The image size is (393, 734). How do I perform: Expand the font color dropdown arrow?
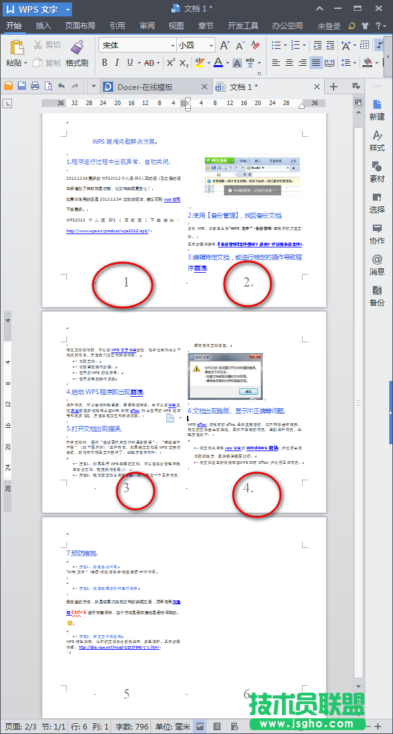(227, 63)
